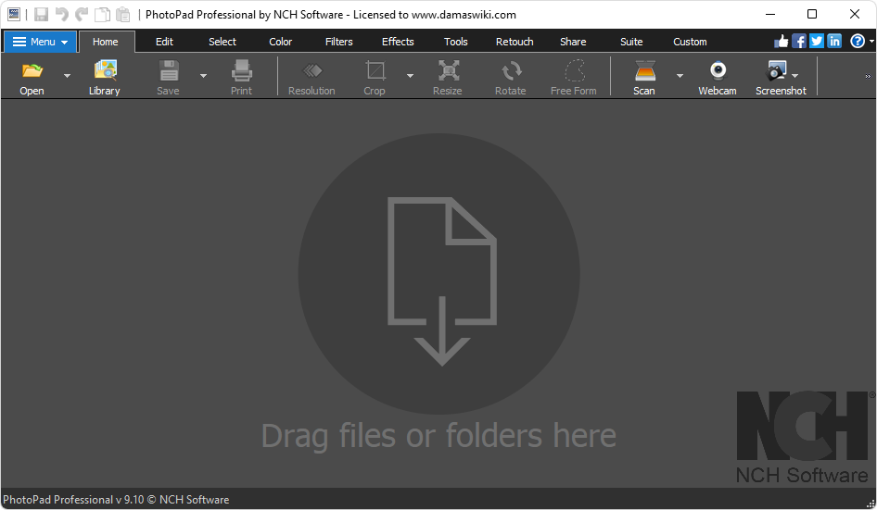Image resolution: width=877 pixels, height=510 pixels.
Task: Select the Crop tool
Action: pyautogui.click(x=375, y=77)
